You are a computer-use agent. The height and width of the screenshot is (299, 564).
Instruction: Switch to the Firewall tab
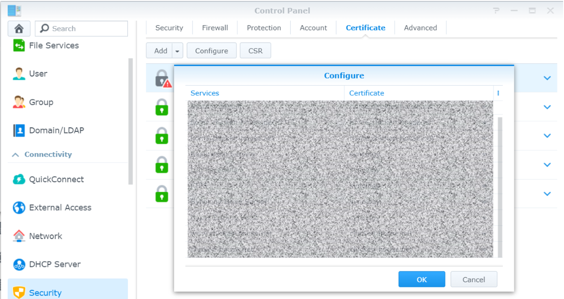click(x=215, y=28)
